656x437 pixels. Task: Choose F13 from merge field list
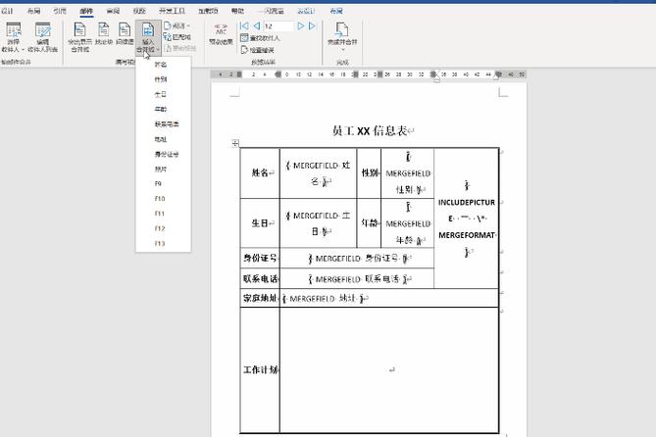point(163,243)
